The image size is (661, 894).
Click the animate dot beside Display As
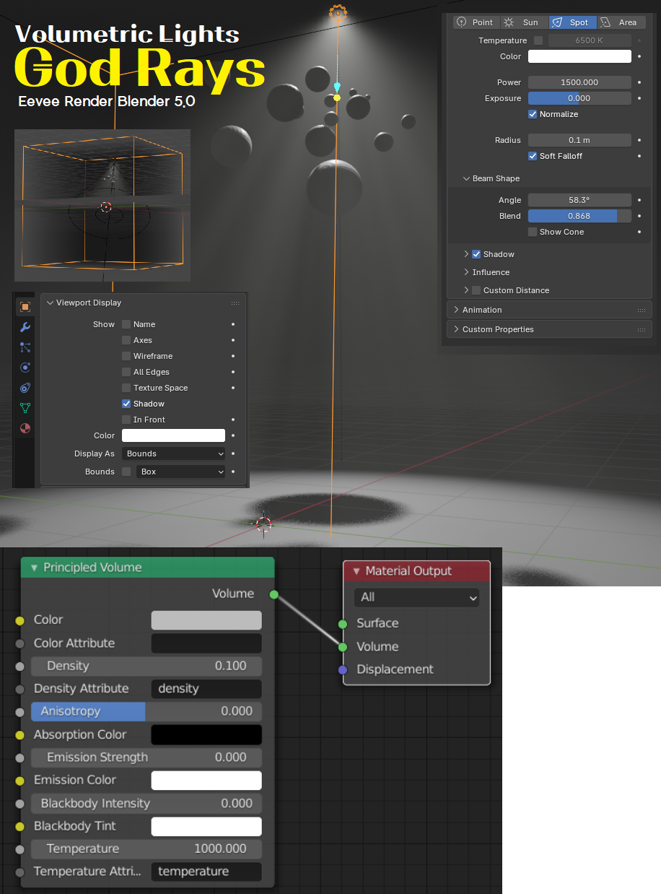point(233,453)
